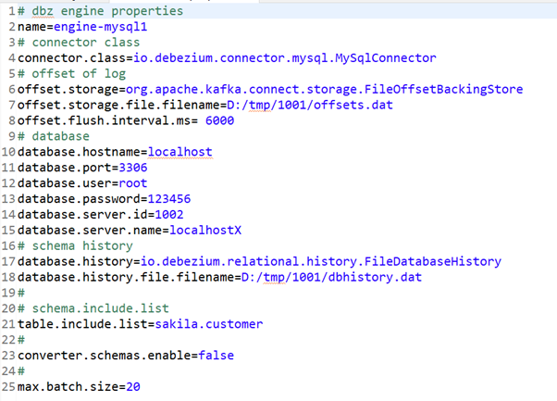The image size is (557, 401).
Task: Click the key 'database.port'
Action: point(65,168)
